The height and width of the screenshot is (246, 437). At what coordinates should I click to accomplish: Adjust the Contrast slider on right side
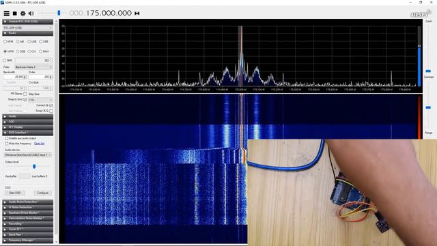click(x=428, y=107)
